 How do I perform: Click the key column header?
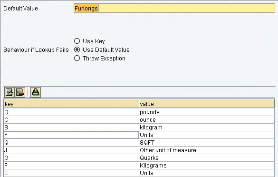pyautogui.click(x=71, y=104)
